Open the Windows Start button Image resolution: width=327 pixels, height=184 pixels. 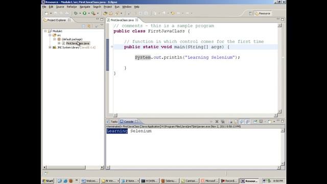pyautogui.click(x=48, y=181)
